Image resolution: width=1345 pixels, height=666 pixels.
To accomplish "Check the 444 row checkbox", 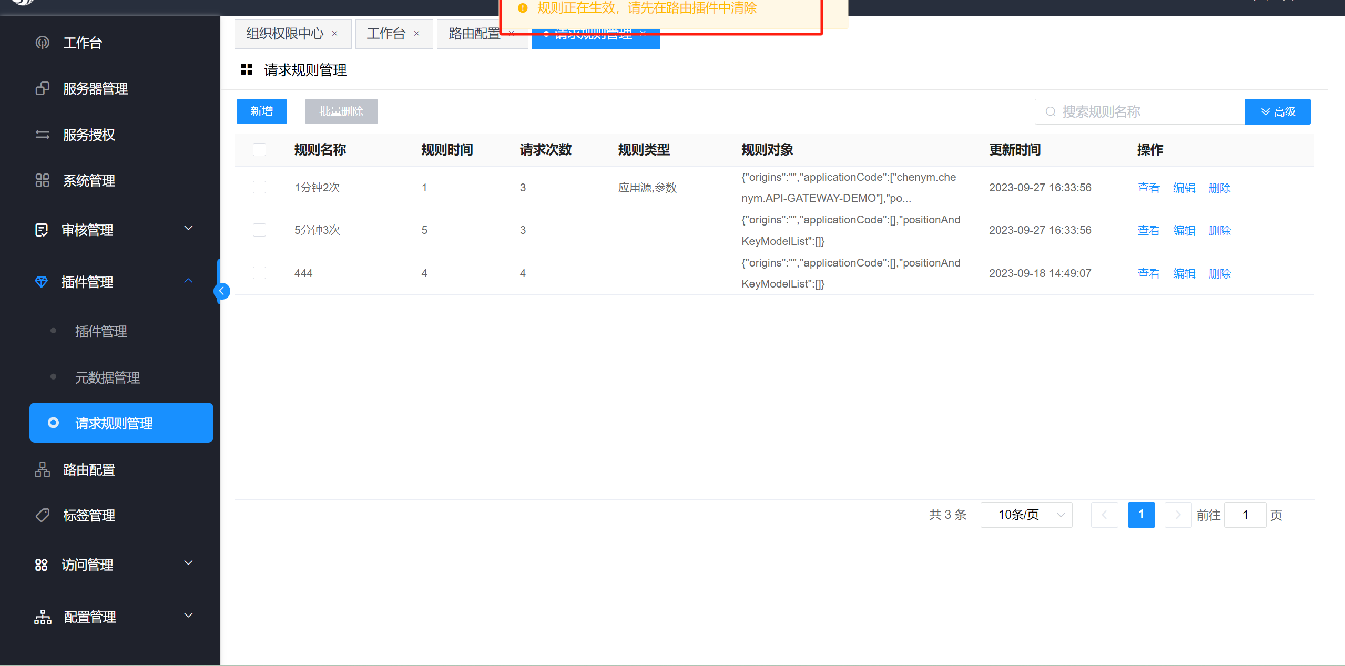I will (x=259, y=273).
